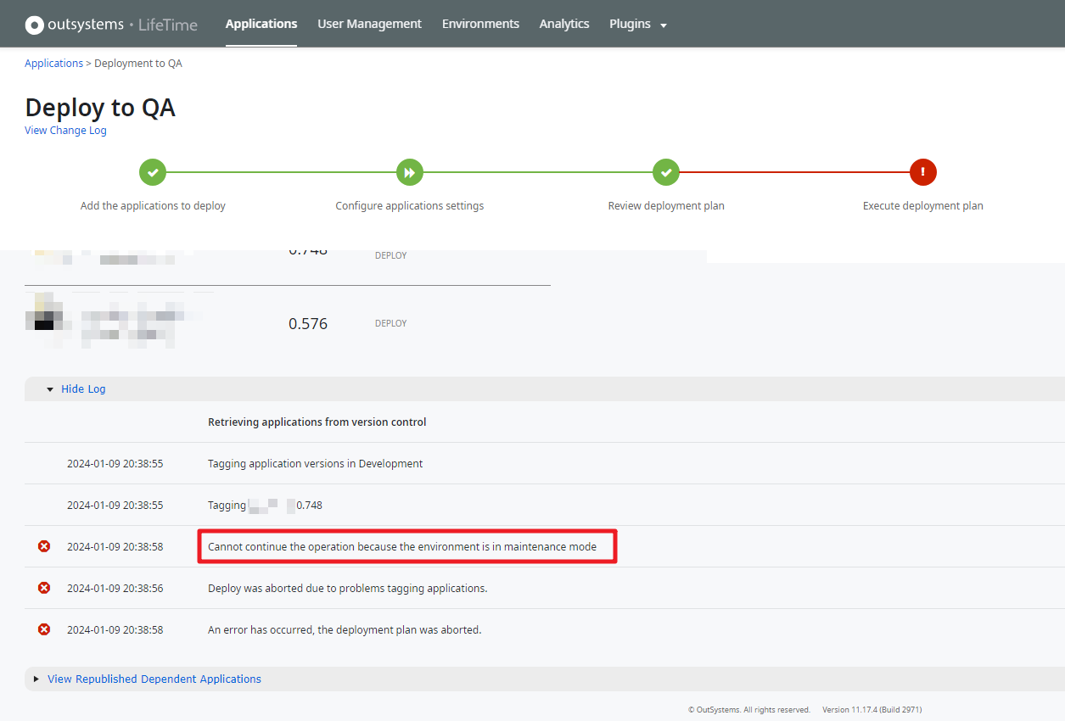The height and width of the screenshot is (721, 1065).
Task: Click the Applications breadcrumb link
Action: click(x=53, y=64)
